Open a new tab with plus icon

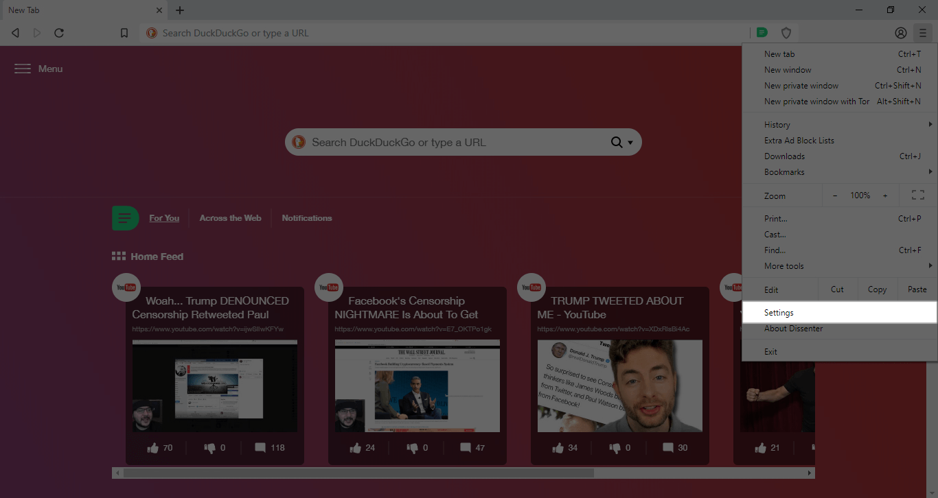pyautogui.click(x=180, y=10)
